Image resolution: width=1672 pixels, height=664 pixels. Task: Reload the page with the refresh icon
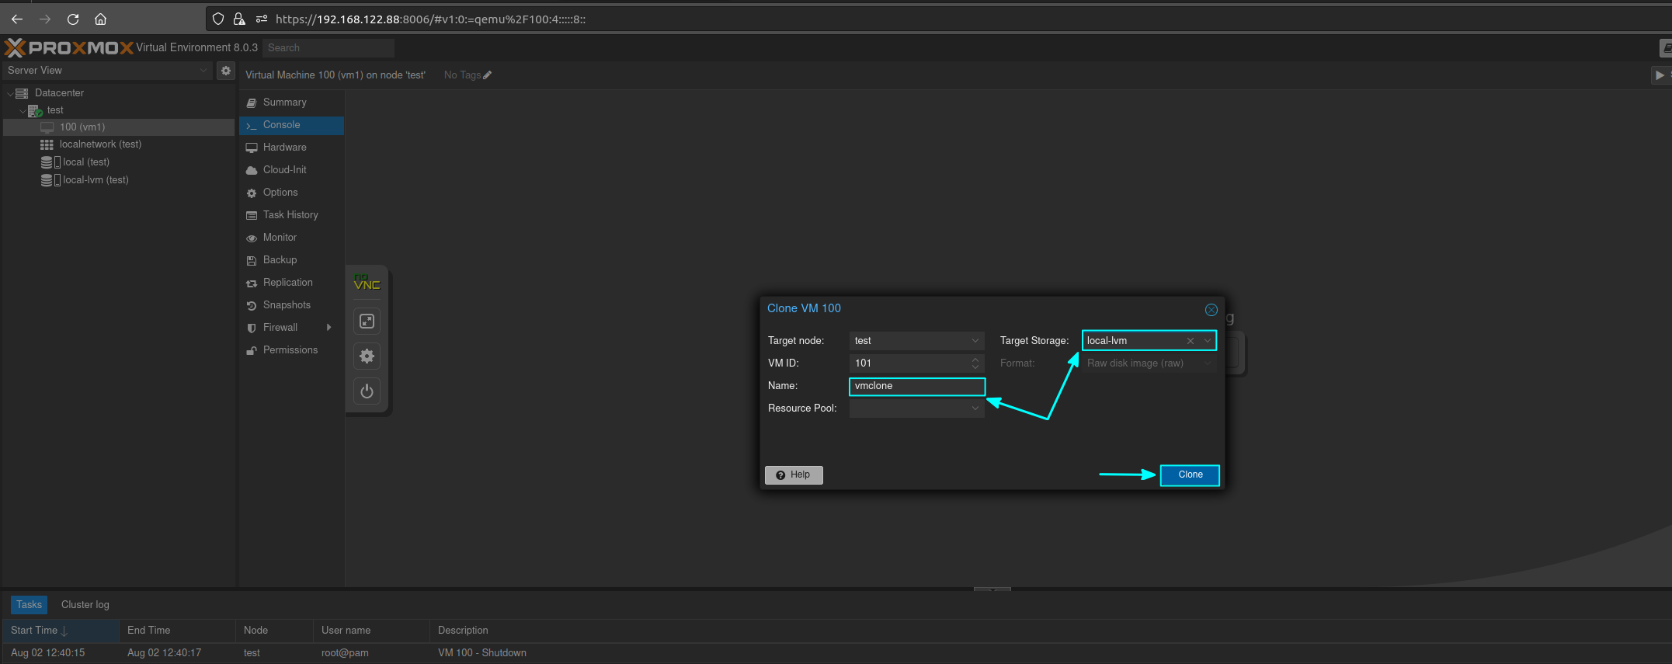coord(73,19)
